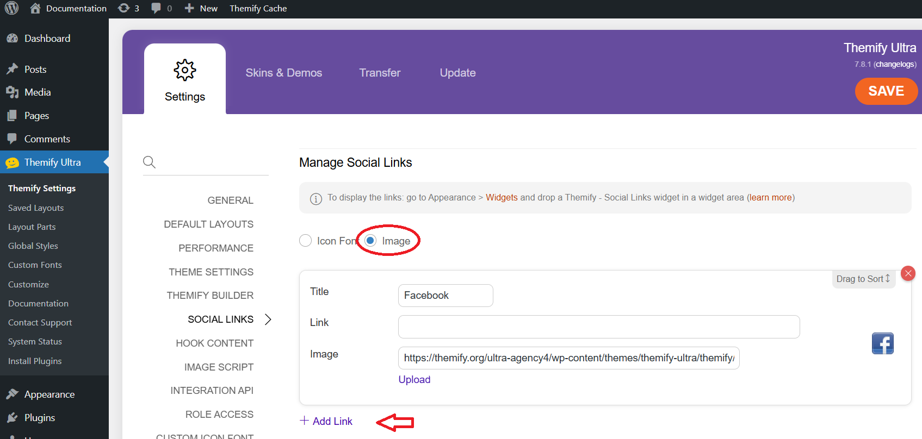Screen dimensions: 922x439
Task: Select the Icon Font radio button
Action: point(305,241)
